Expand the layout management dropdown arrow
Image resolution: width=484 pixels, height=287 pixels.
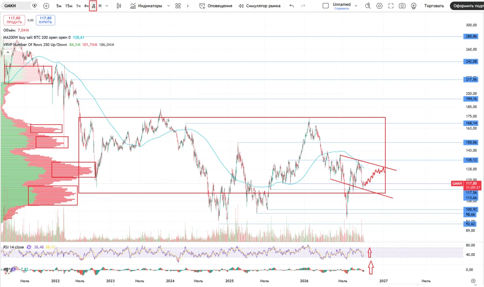pos(356,6)
